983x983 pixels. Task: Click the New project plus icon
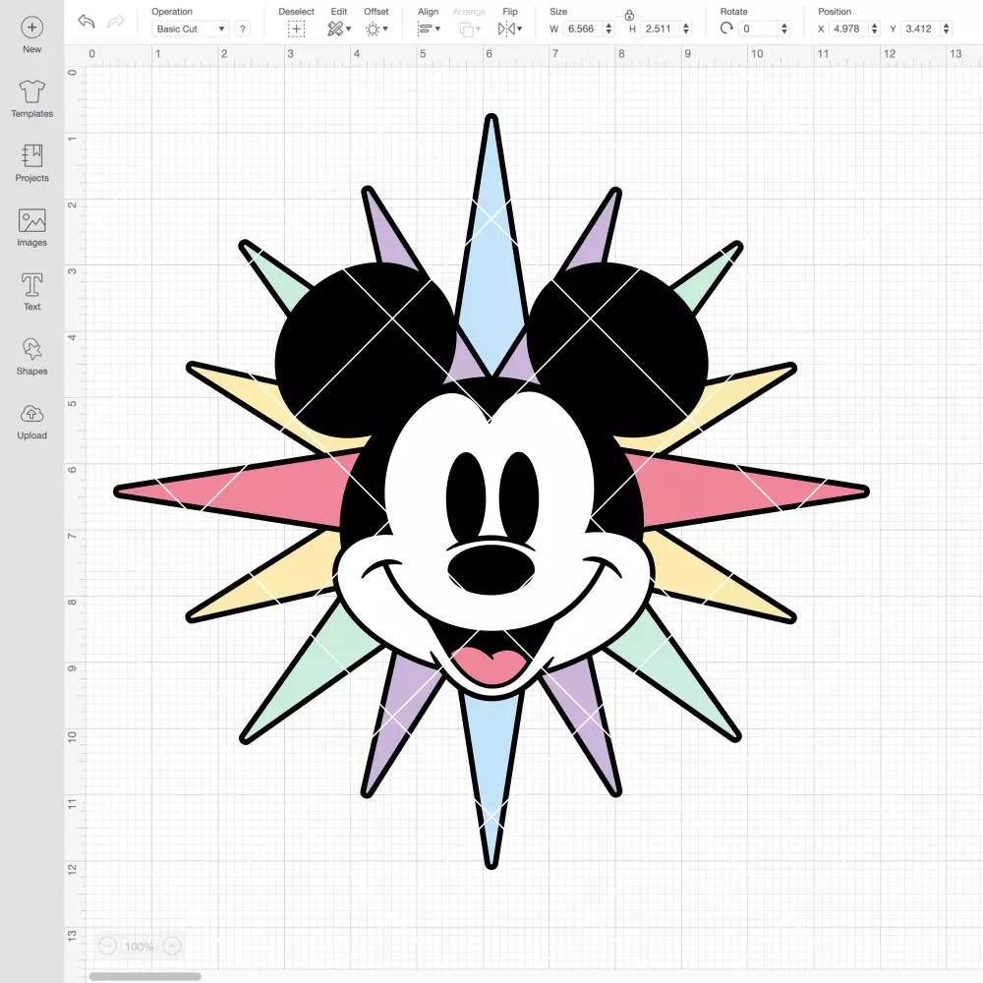(x=32, y=28)
